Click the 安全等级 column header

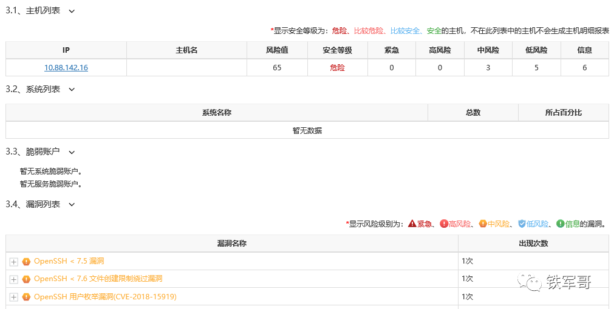click(338, 50)
